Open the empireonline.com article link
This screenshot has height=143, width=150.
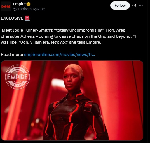(x=59, y=55)
